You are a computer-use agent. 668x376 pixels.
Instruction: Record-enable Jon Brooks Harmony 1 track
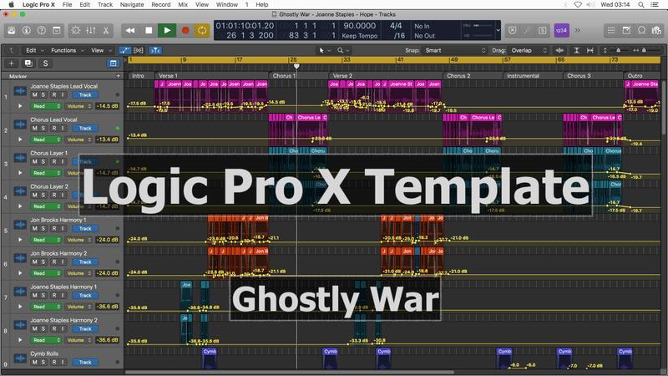(x=54, y=228)
